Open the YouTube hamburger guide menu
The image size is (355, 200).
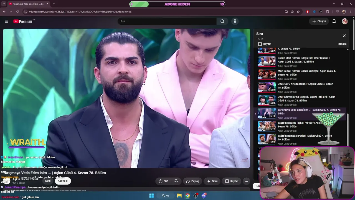click(x=7, y=21)
